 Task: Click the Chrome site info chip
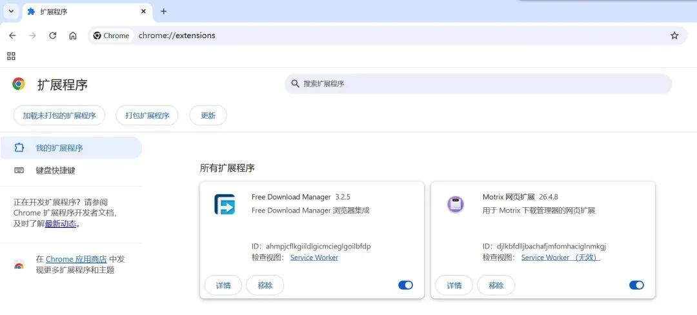tap(111, 36)
